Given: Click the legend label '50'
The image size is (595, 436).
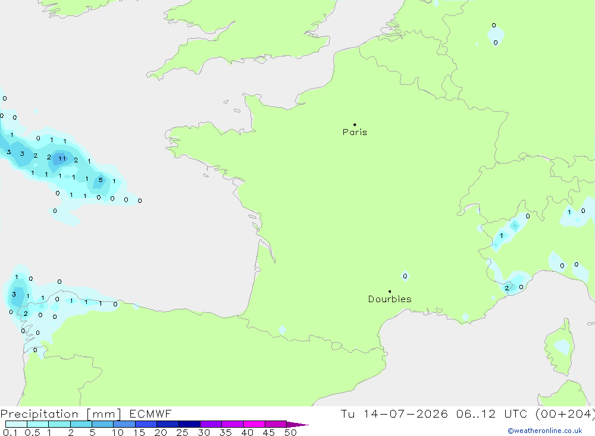Looking at the screenshot, I should tap(290, 432).
